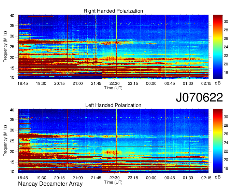Click the "26" dB tick on the Left Handed colorbar
232x188 pixels.
(226, 134)
